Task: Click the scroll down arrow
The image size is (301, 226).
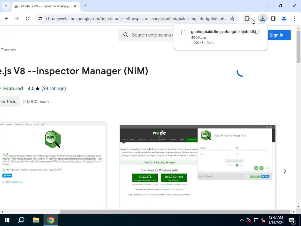Action: point(298,207)
